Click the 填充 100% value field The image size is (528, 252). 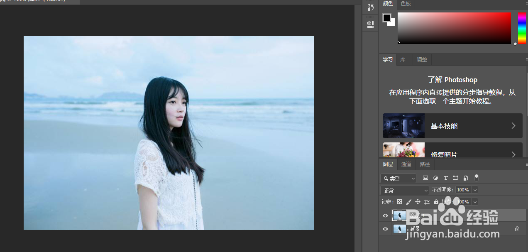pyautogui.click(x=463, y=202)
